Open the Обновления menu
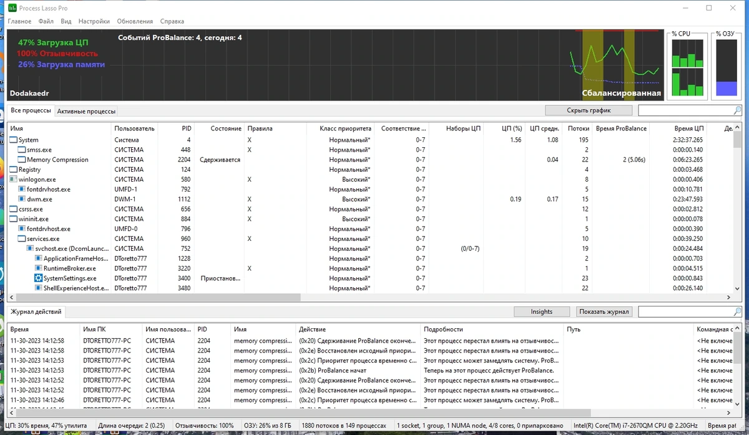749x435 pixels. pyautogui.click(x=135, y=21)
